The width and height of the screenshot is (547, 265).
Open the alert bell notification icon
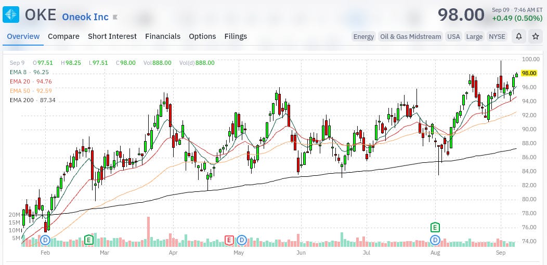pos(519,36)
